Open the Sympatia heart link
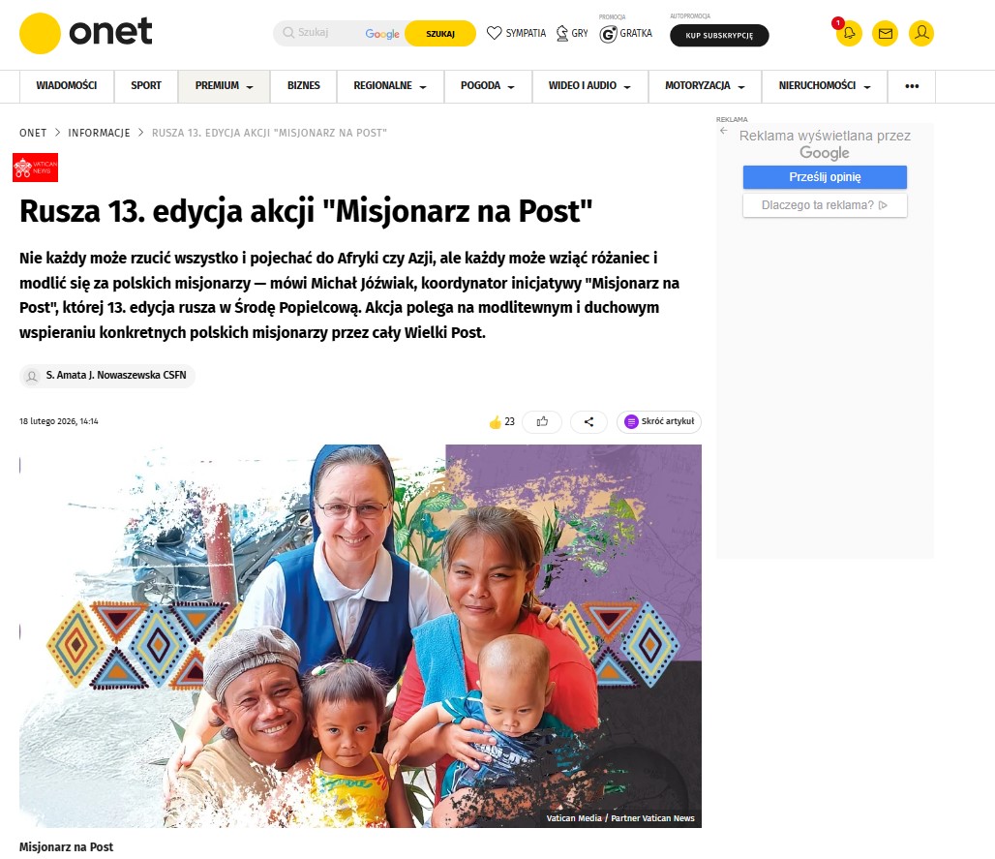This screenshot has width=995, height=859. tap(516, 33)
